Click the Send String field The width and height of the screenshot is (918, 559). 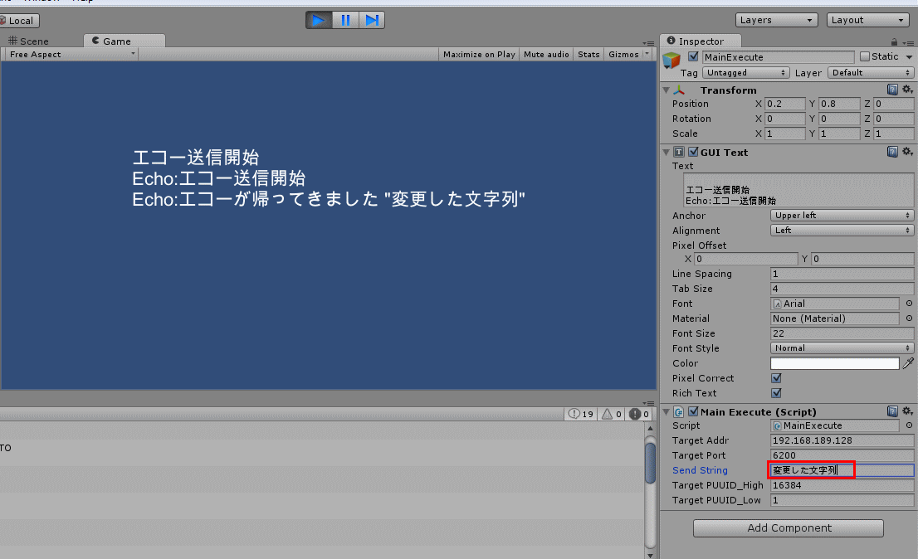tap(842, 470)
